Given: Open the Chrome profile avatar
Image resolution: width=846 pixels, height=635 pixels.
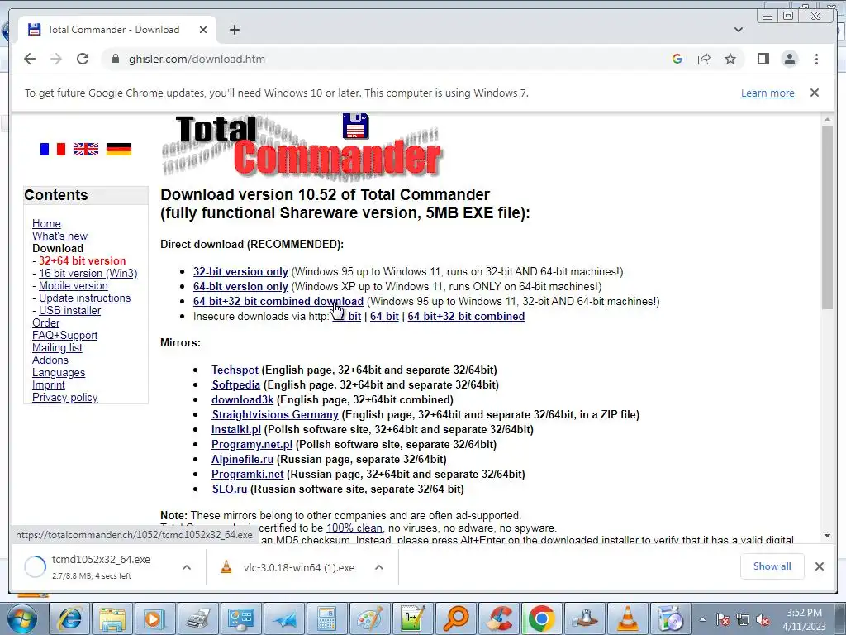Looking at the screenshot, I should [789, 59].
